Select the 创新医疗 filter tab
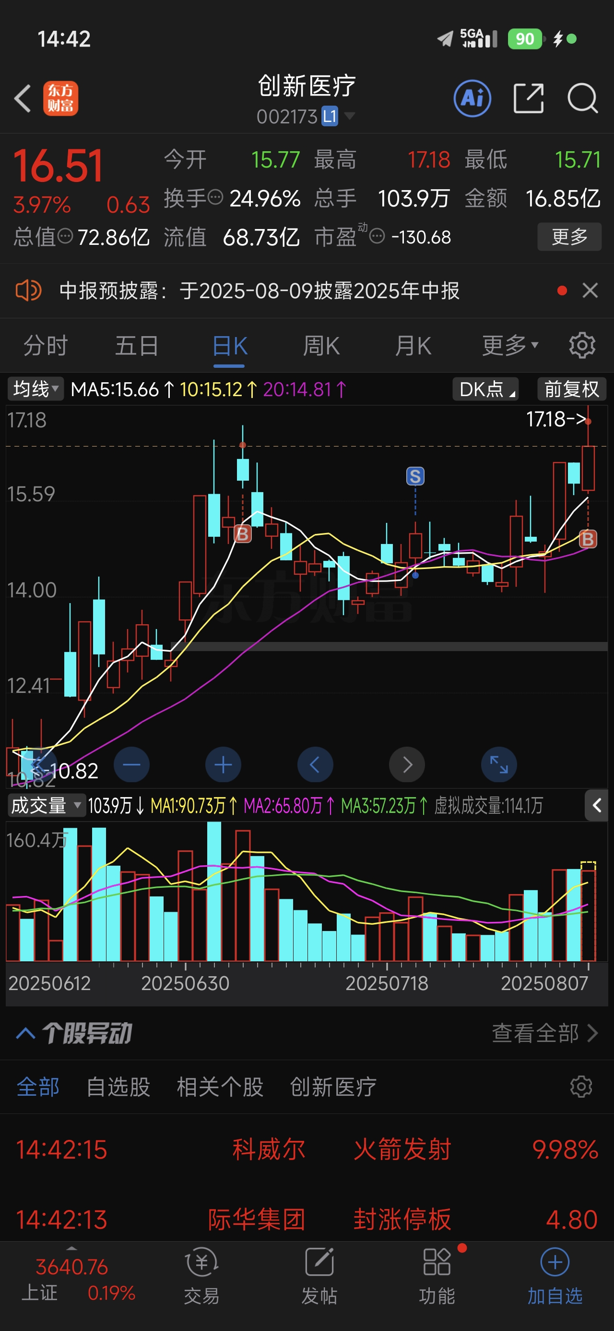Image resolution: width=614 pixels, height=1331 pixels. (333, 1087)
